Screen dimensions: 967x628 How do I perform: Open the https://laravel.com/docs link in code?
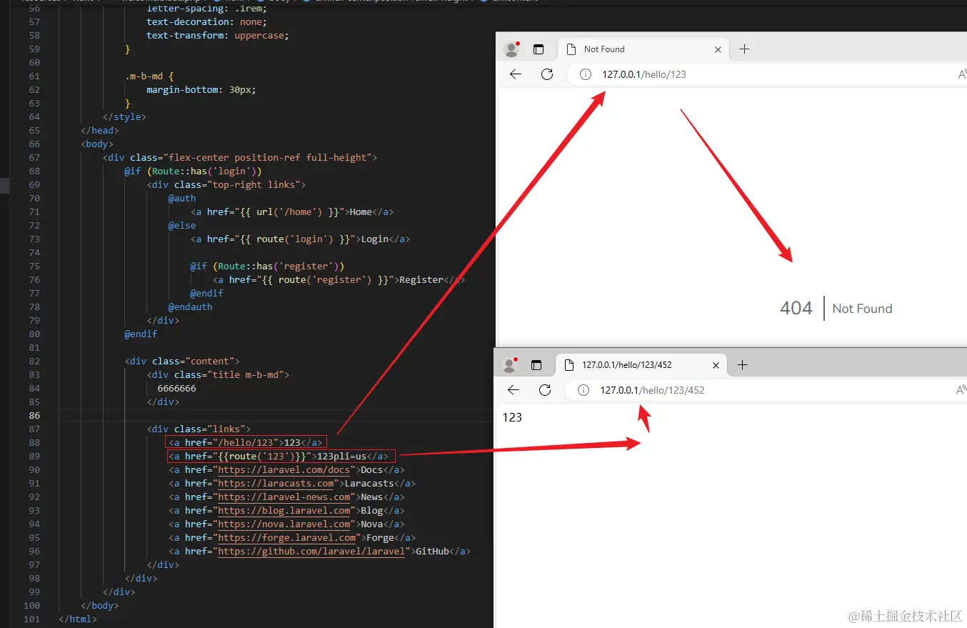(x=284, y=470)
